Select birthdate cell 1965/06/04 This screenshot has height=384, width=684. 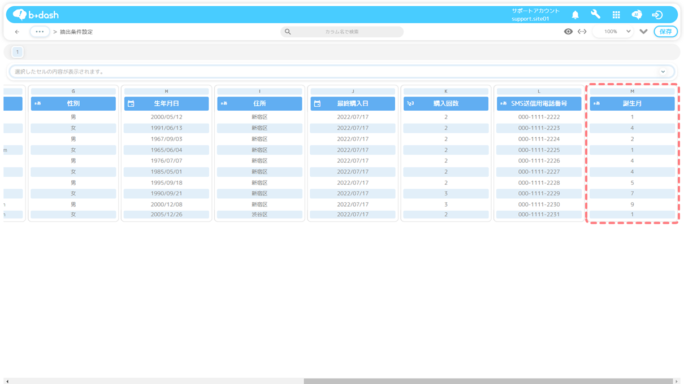pyautogui.click(x=166, y=150)
